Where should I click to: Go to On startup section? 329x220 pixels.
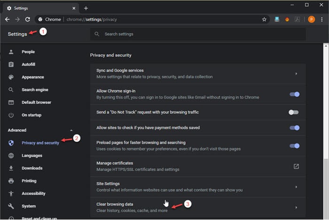[31, 115]
